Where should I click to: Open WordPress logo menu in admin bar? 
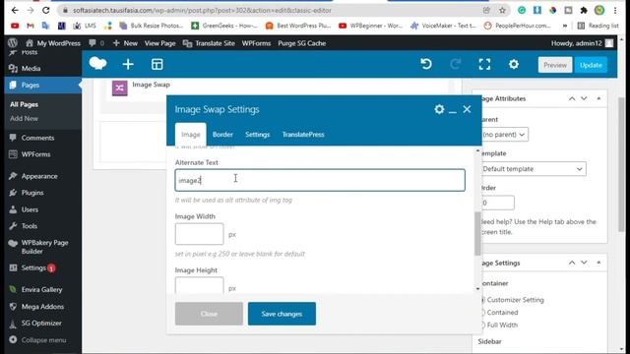13,43
